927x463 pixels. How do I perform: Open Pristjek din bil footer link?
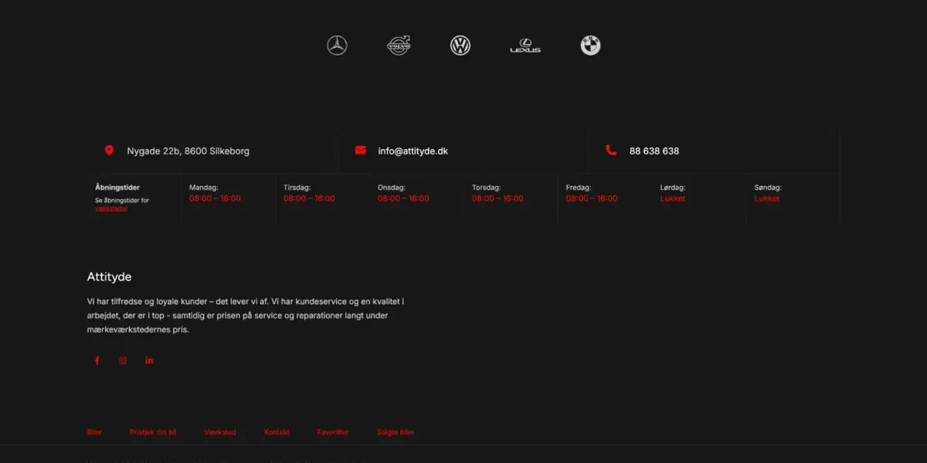pyautogui.click(x=153, y=432)
